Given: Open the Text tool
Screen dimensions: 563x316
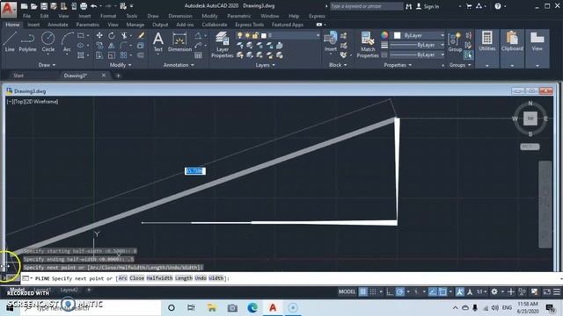Looking at the screenshot, I should click(158, 42).
